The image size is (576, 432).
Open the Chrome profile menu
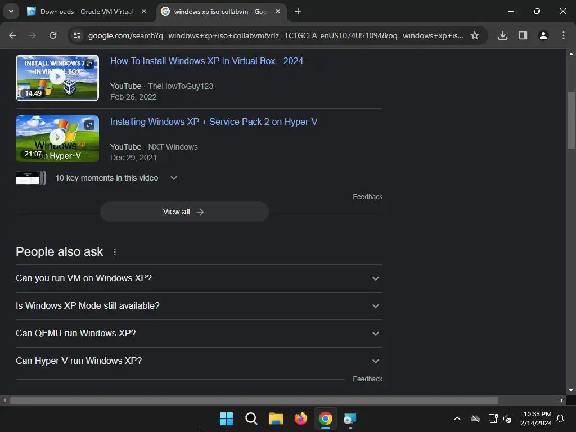543,35
